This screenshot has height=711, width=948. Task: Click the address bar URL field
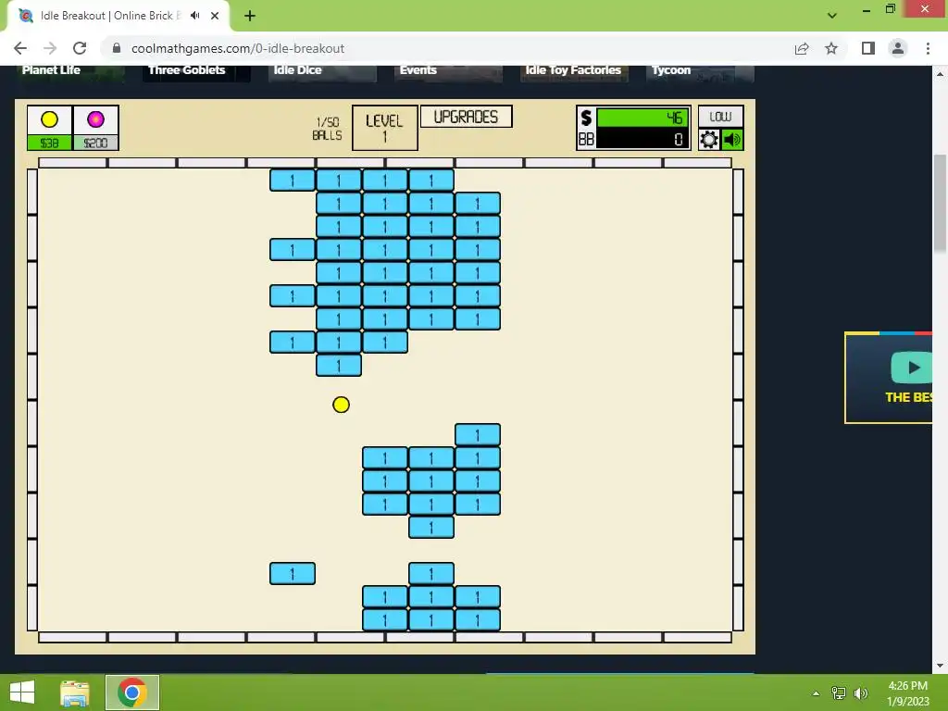447,48
